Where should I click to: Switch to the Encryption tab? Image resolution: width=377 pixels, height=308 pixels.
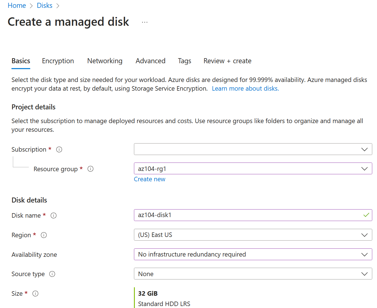[x=58, y=61]
